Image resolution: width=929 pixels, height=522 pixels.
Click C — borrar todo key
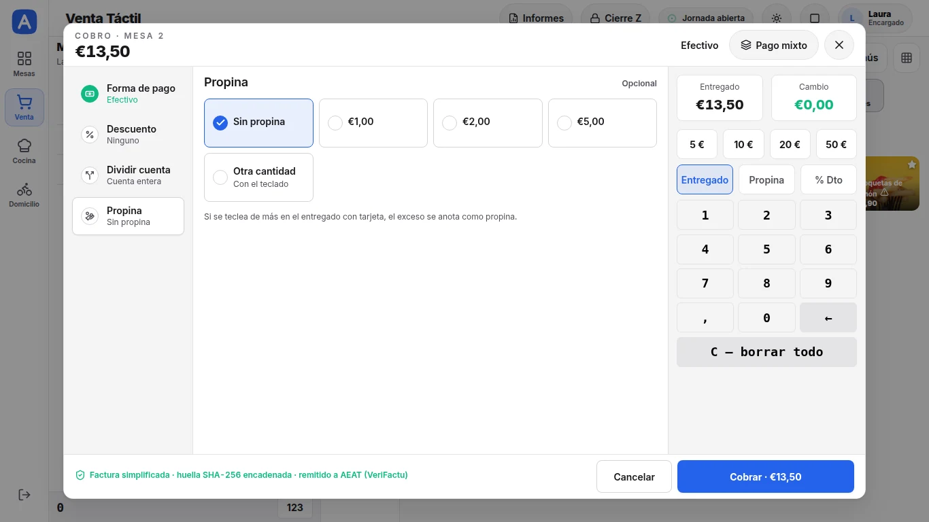[x=766, y=352]
